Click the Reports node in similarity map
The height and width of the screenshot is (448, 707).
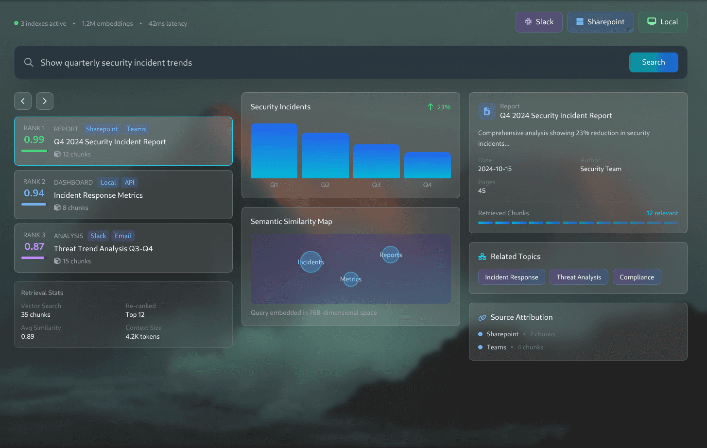point(391,255)
